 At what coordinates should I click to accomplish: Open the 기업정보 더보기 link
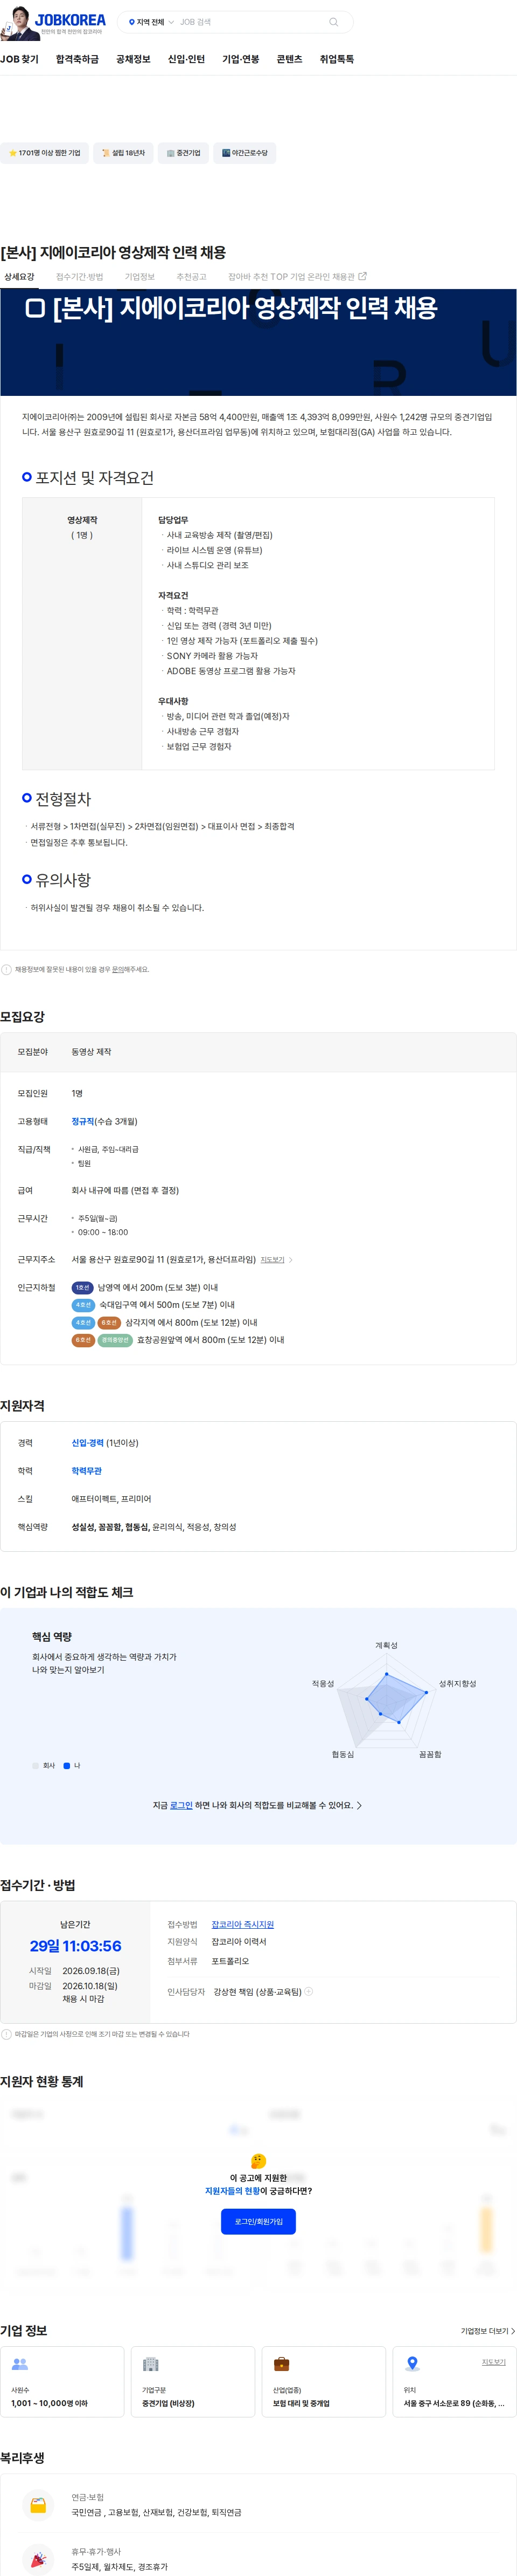487,2330
